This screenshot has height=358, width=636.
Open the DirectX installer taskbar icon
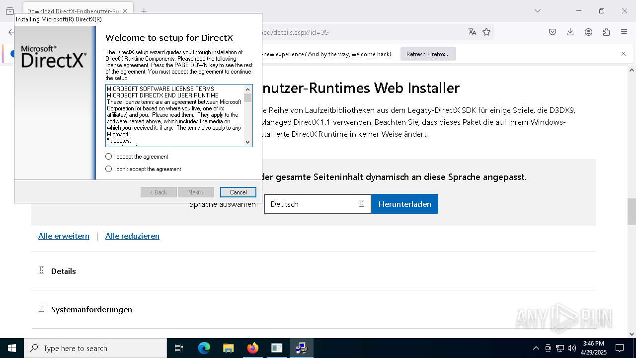coord(301,348)
